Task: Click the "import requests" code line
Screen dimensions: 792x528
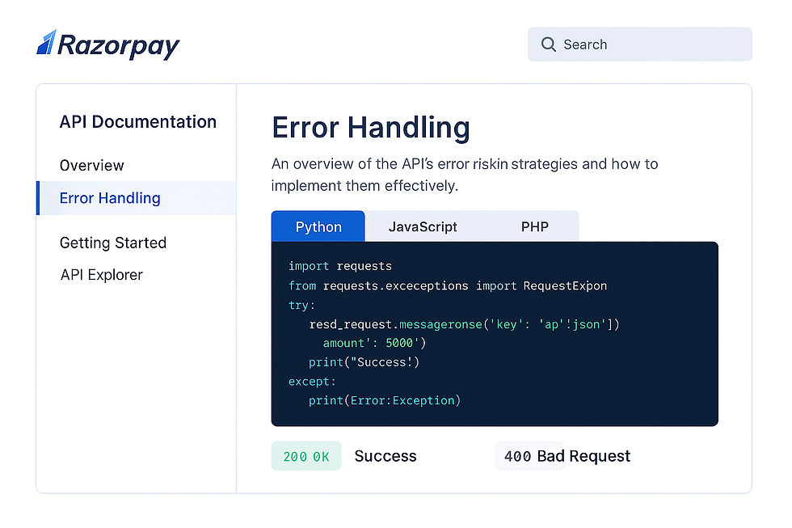Action: pyautogui.click(x=340, y=266)
